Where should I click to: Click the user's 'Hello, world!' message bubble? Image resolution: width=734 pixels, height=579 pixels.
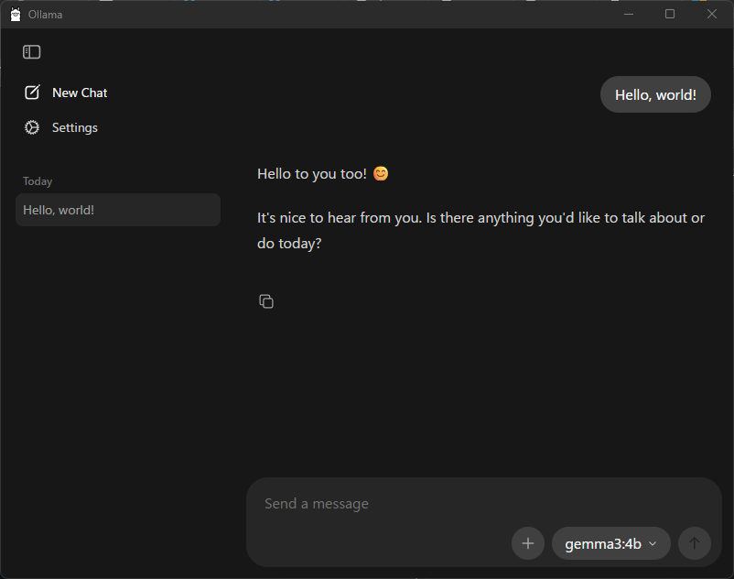(655, 94)
